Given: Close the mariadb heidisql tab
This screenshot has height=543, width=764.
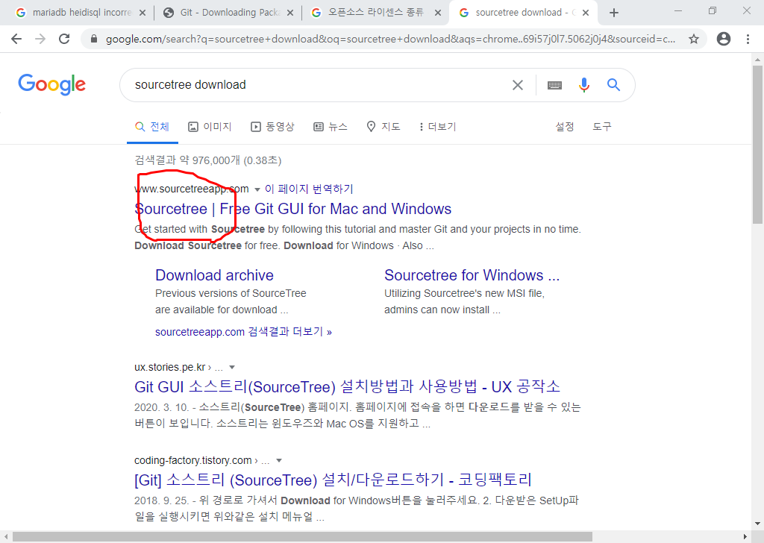Looking at the screenshot, I should click(143, 13).
